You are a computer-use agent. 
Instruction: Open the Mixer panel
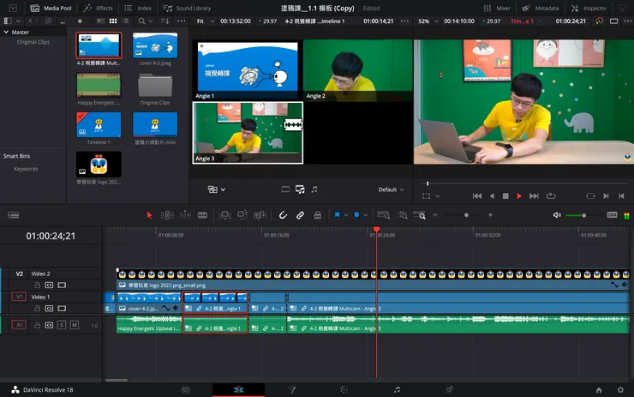(497, 8)
